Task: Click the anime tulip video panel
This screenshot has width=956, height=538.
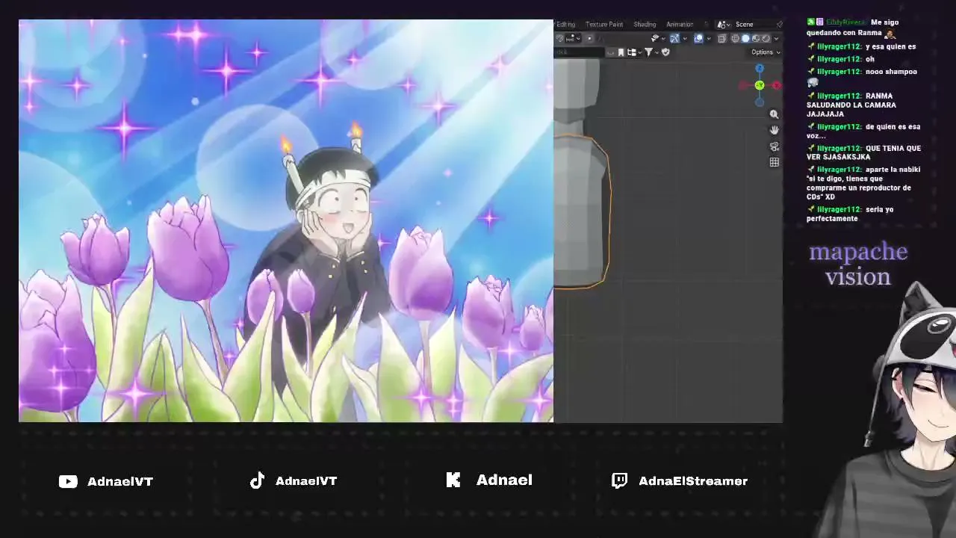Action: 286,221
